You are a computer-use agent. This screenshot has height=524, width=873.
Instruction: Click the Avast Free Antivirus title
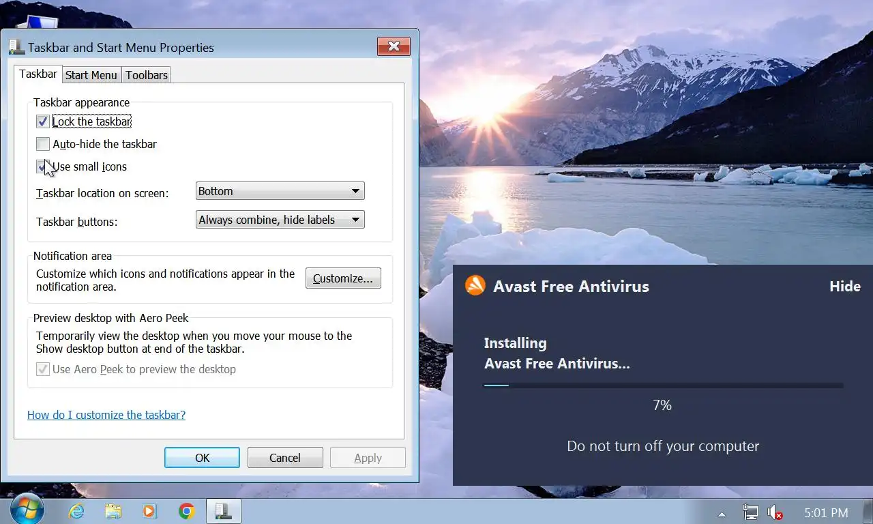click(x=571, y=286)
